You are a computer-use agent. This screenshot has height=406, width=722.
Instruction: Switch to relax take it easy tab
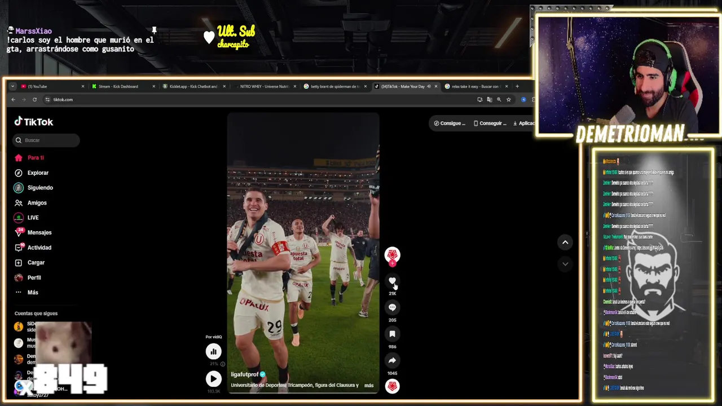pyautogui.click(x=476, y=86)
